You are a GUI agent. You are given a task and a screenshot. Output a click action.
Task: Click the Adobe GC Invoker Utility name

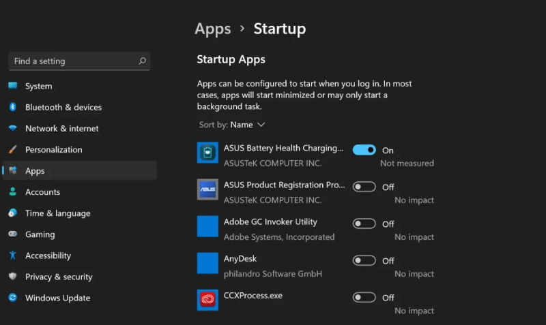(x=270, y=221)
